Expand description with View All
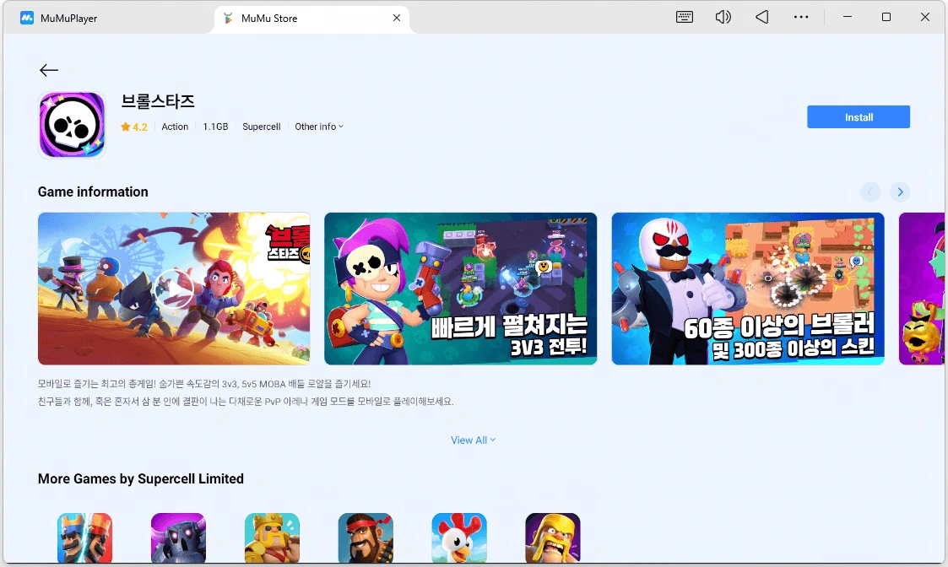Viewport: 948px width, 567px height. pyautogui.click(x=474, y=440)
